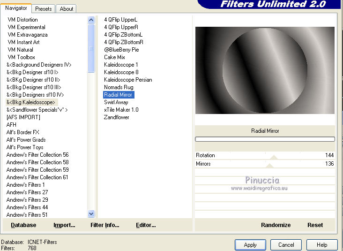This screenshot has width=343, height=251.
Task: Click the progress bar under Radial Mirror
Action: [x=265, y=139]
